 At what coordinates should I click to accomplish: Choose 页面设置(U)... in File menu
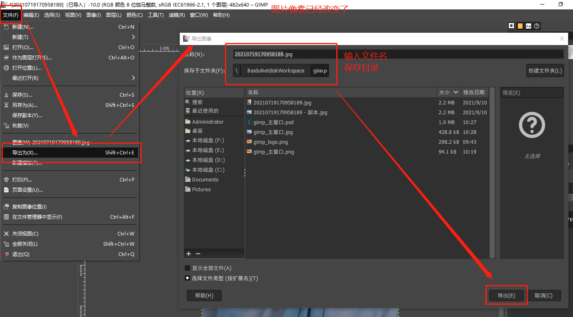(x=70, y=190)
